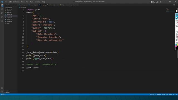Click the camera screenshot icon in annotation toolbar
Image resolution: width=178 pixels, height=100 pixels.
coord(177,40)
